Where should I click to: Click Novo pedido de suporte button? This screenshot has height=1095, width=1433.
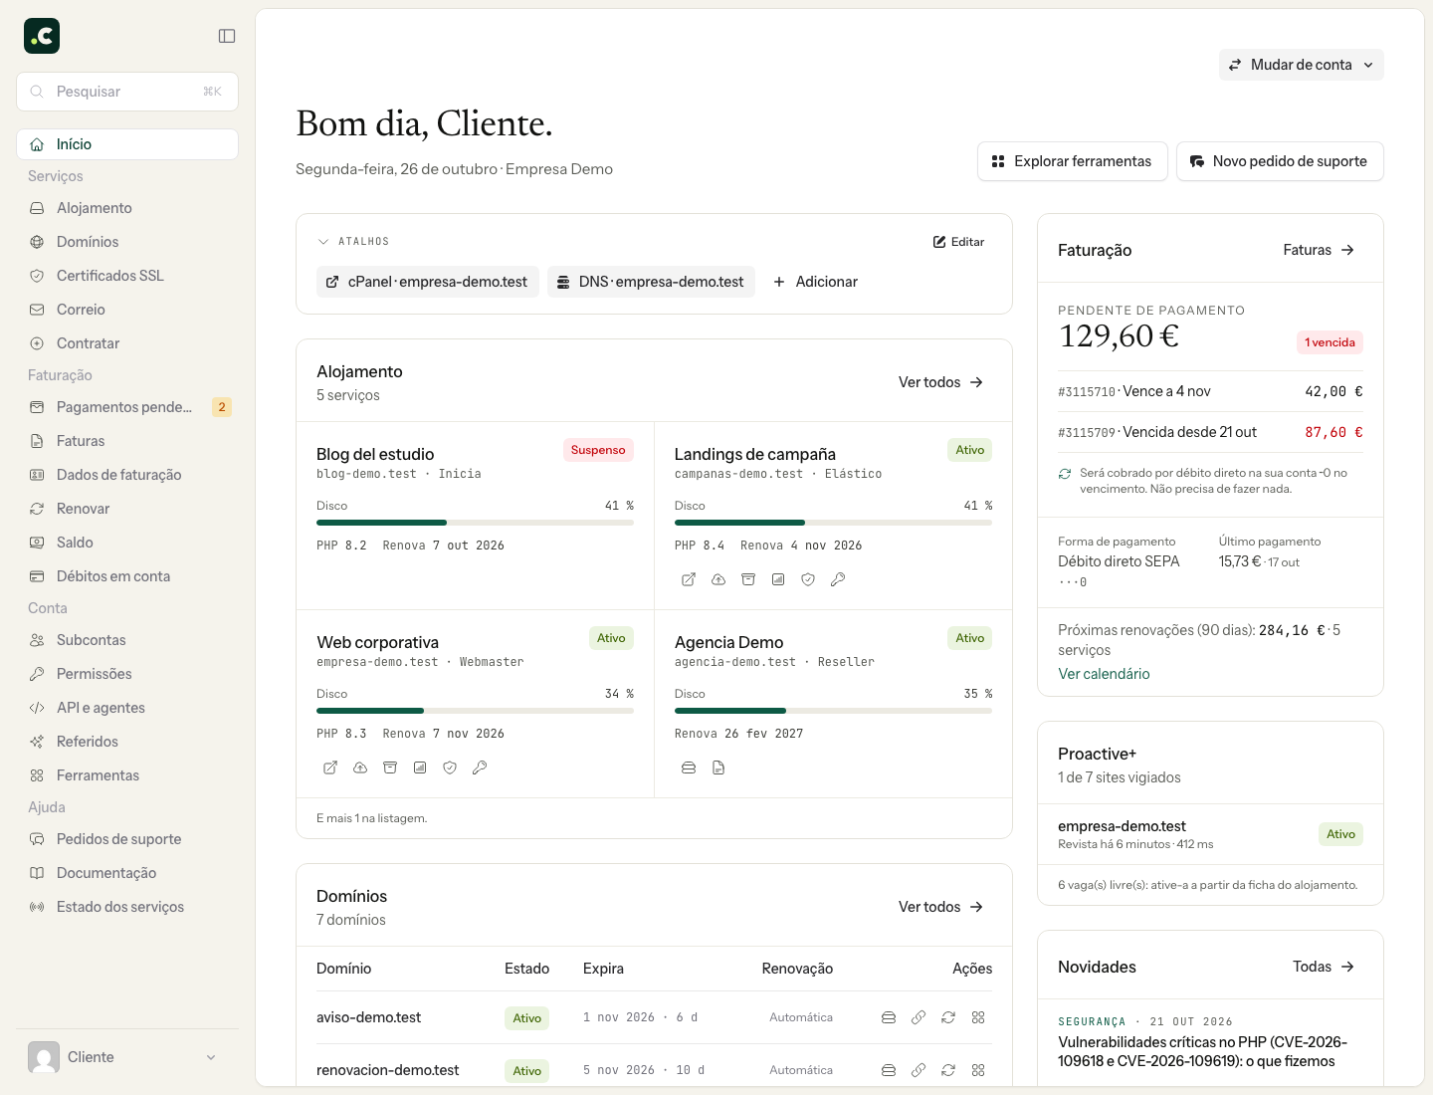point(1280,161)
